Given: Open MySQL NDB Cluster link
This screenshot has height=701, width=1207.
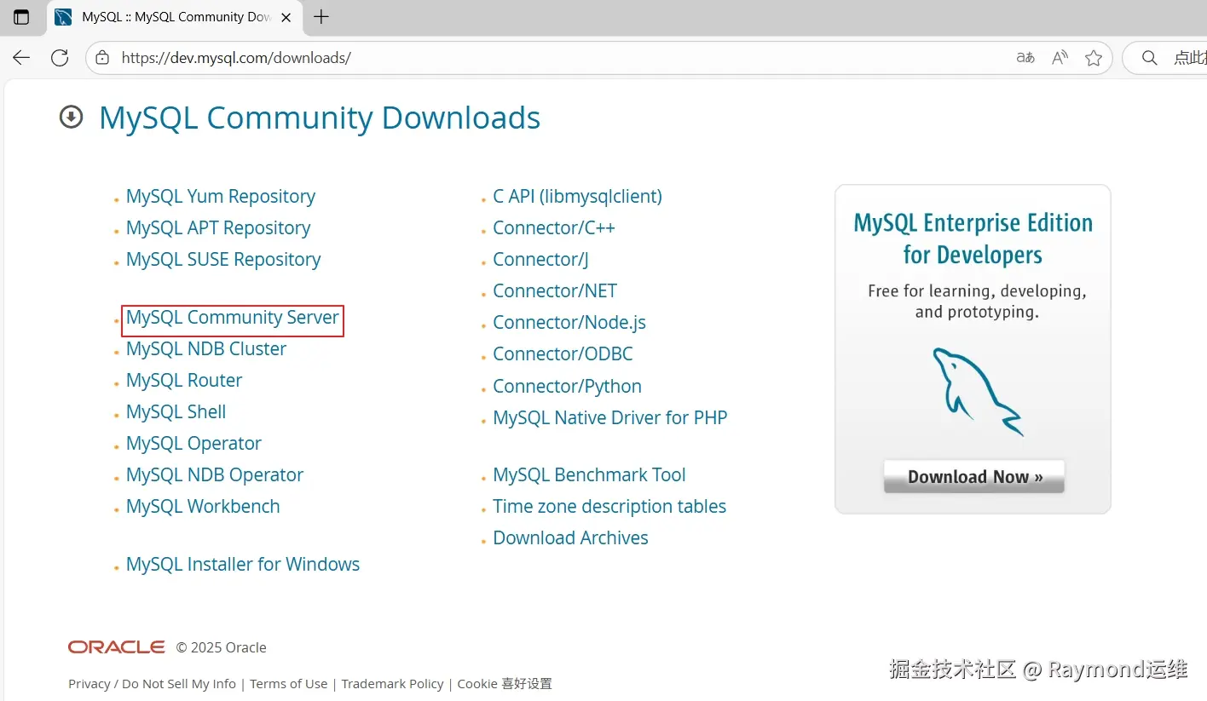Looking at the screenshot, I should [206, 348].
